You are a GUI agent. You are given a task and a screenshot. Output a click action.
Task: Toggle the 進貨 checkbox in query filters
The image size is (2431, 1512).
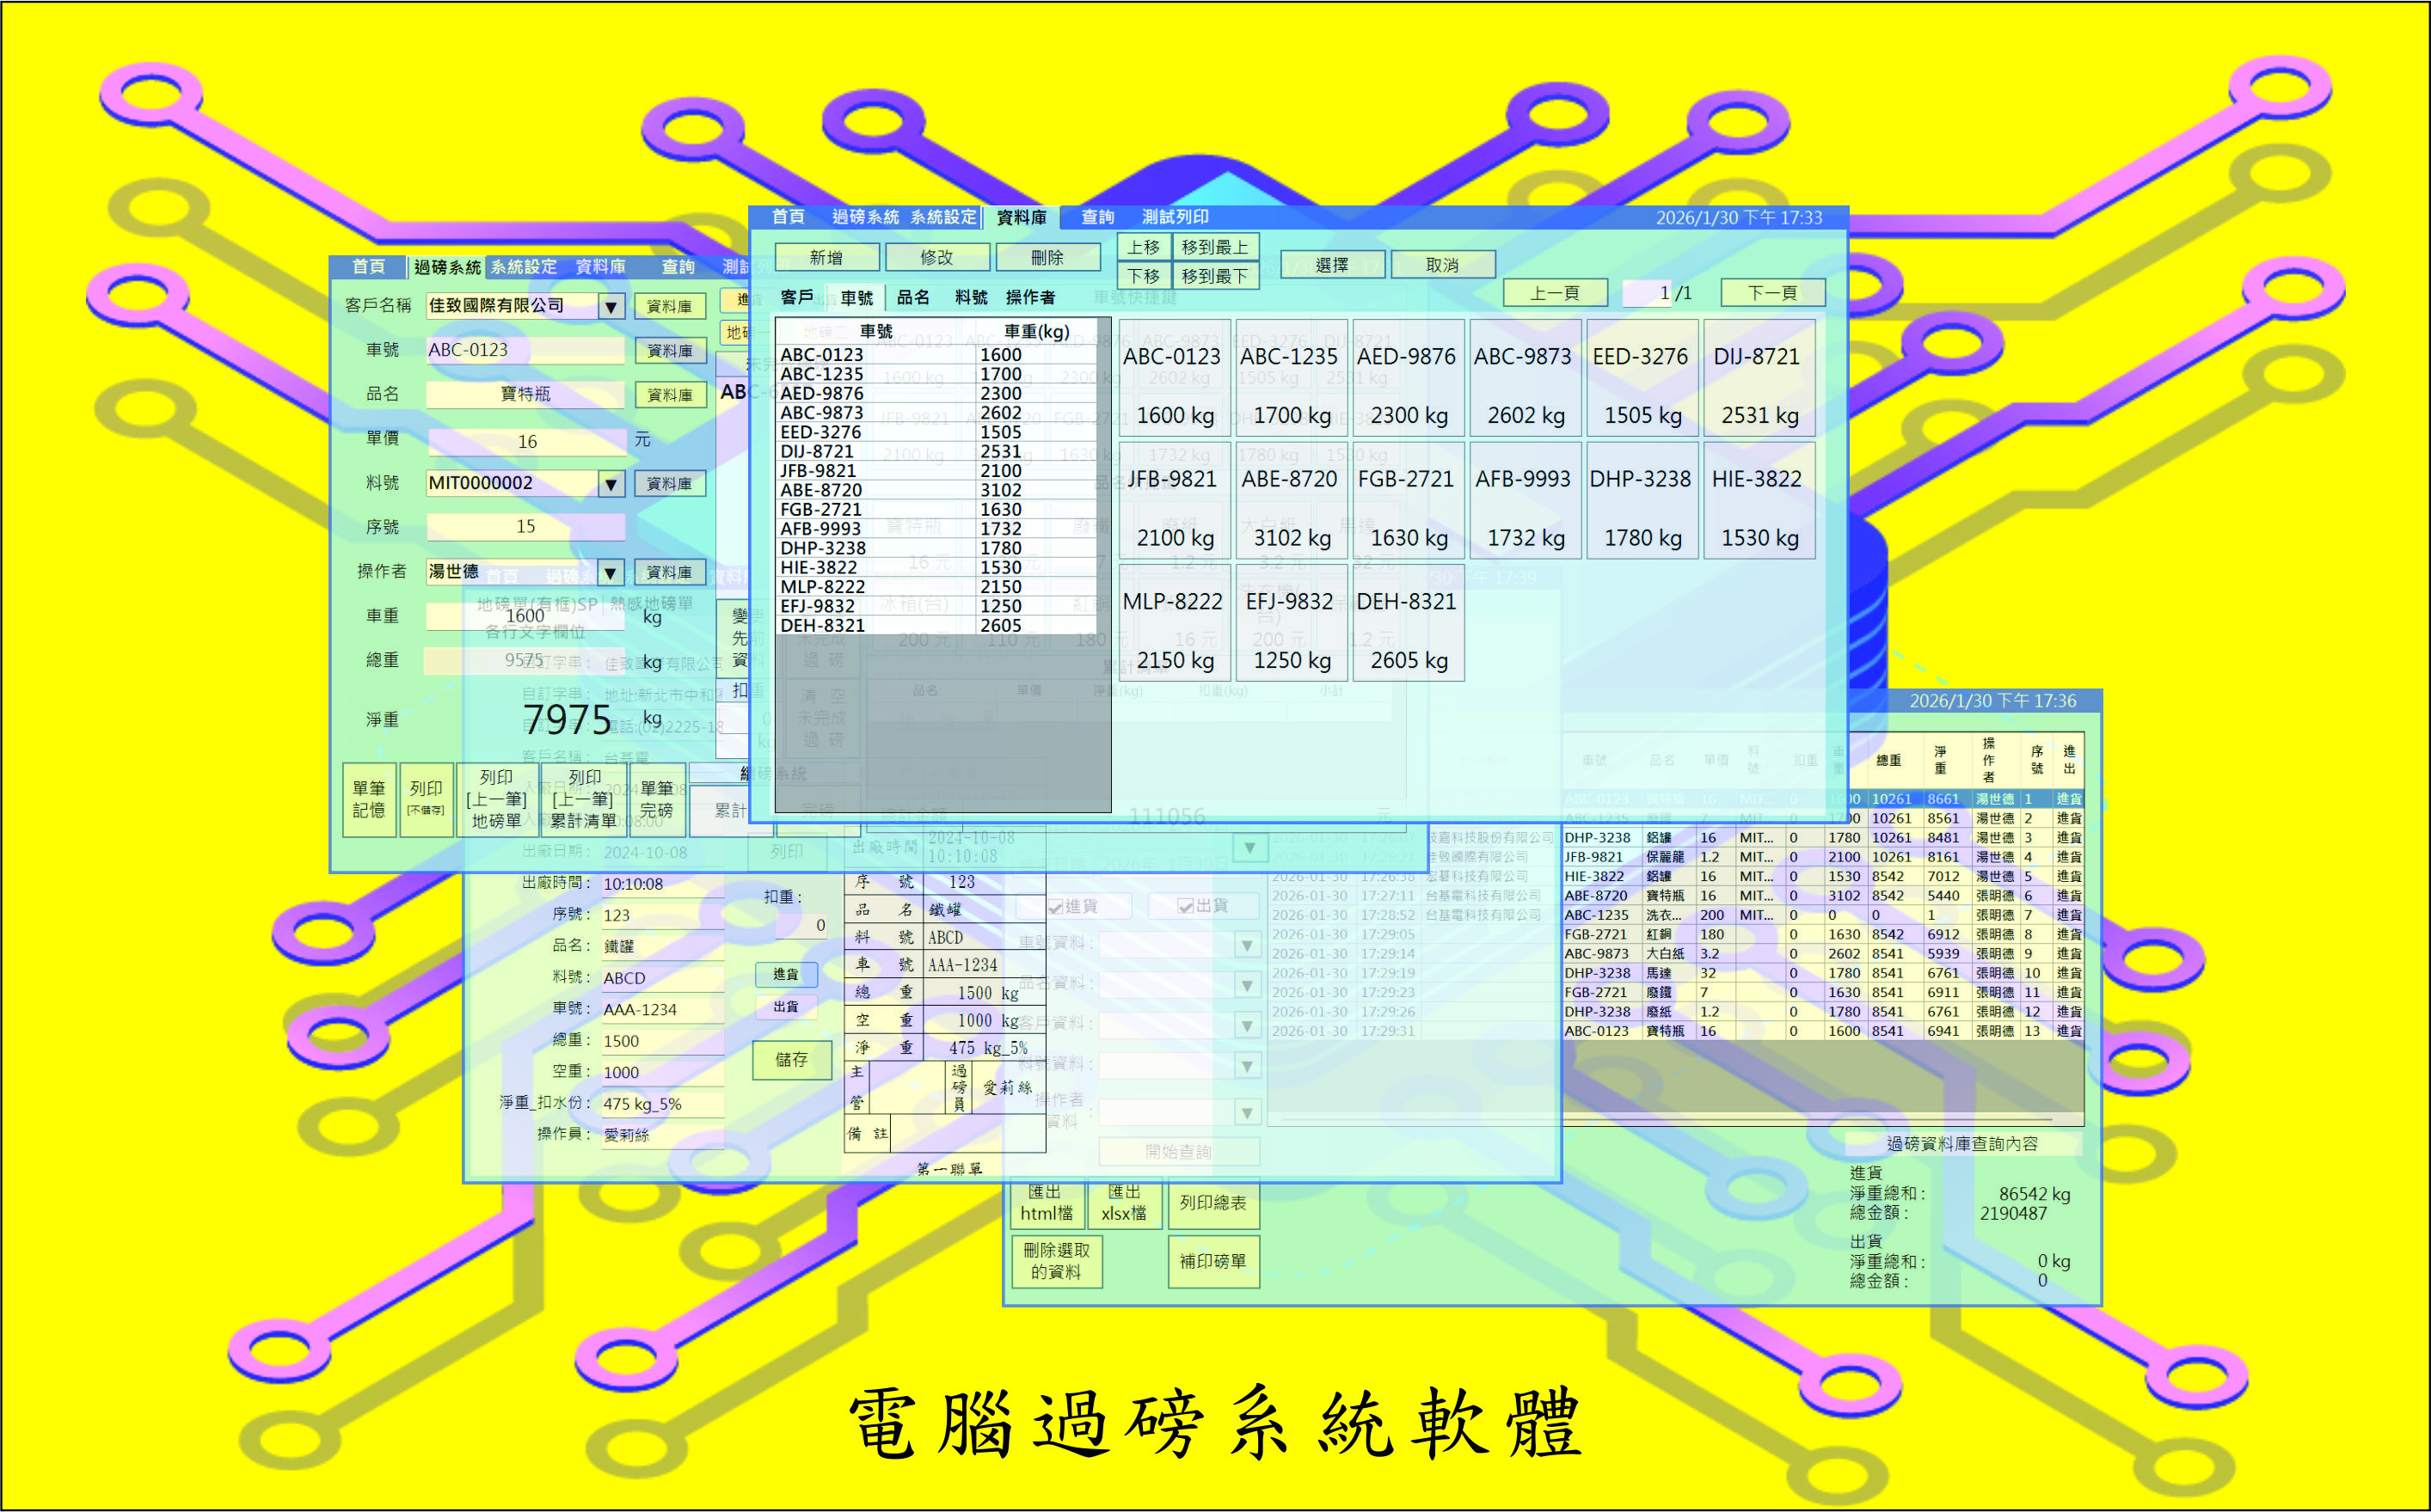(1057, 906)
